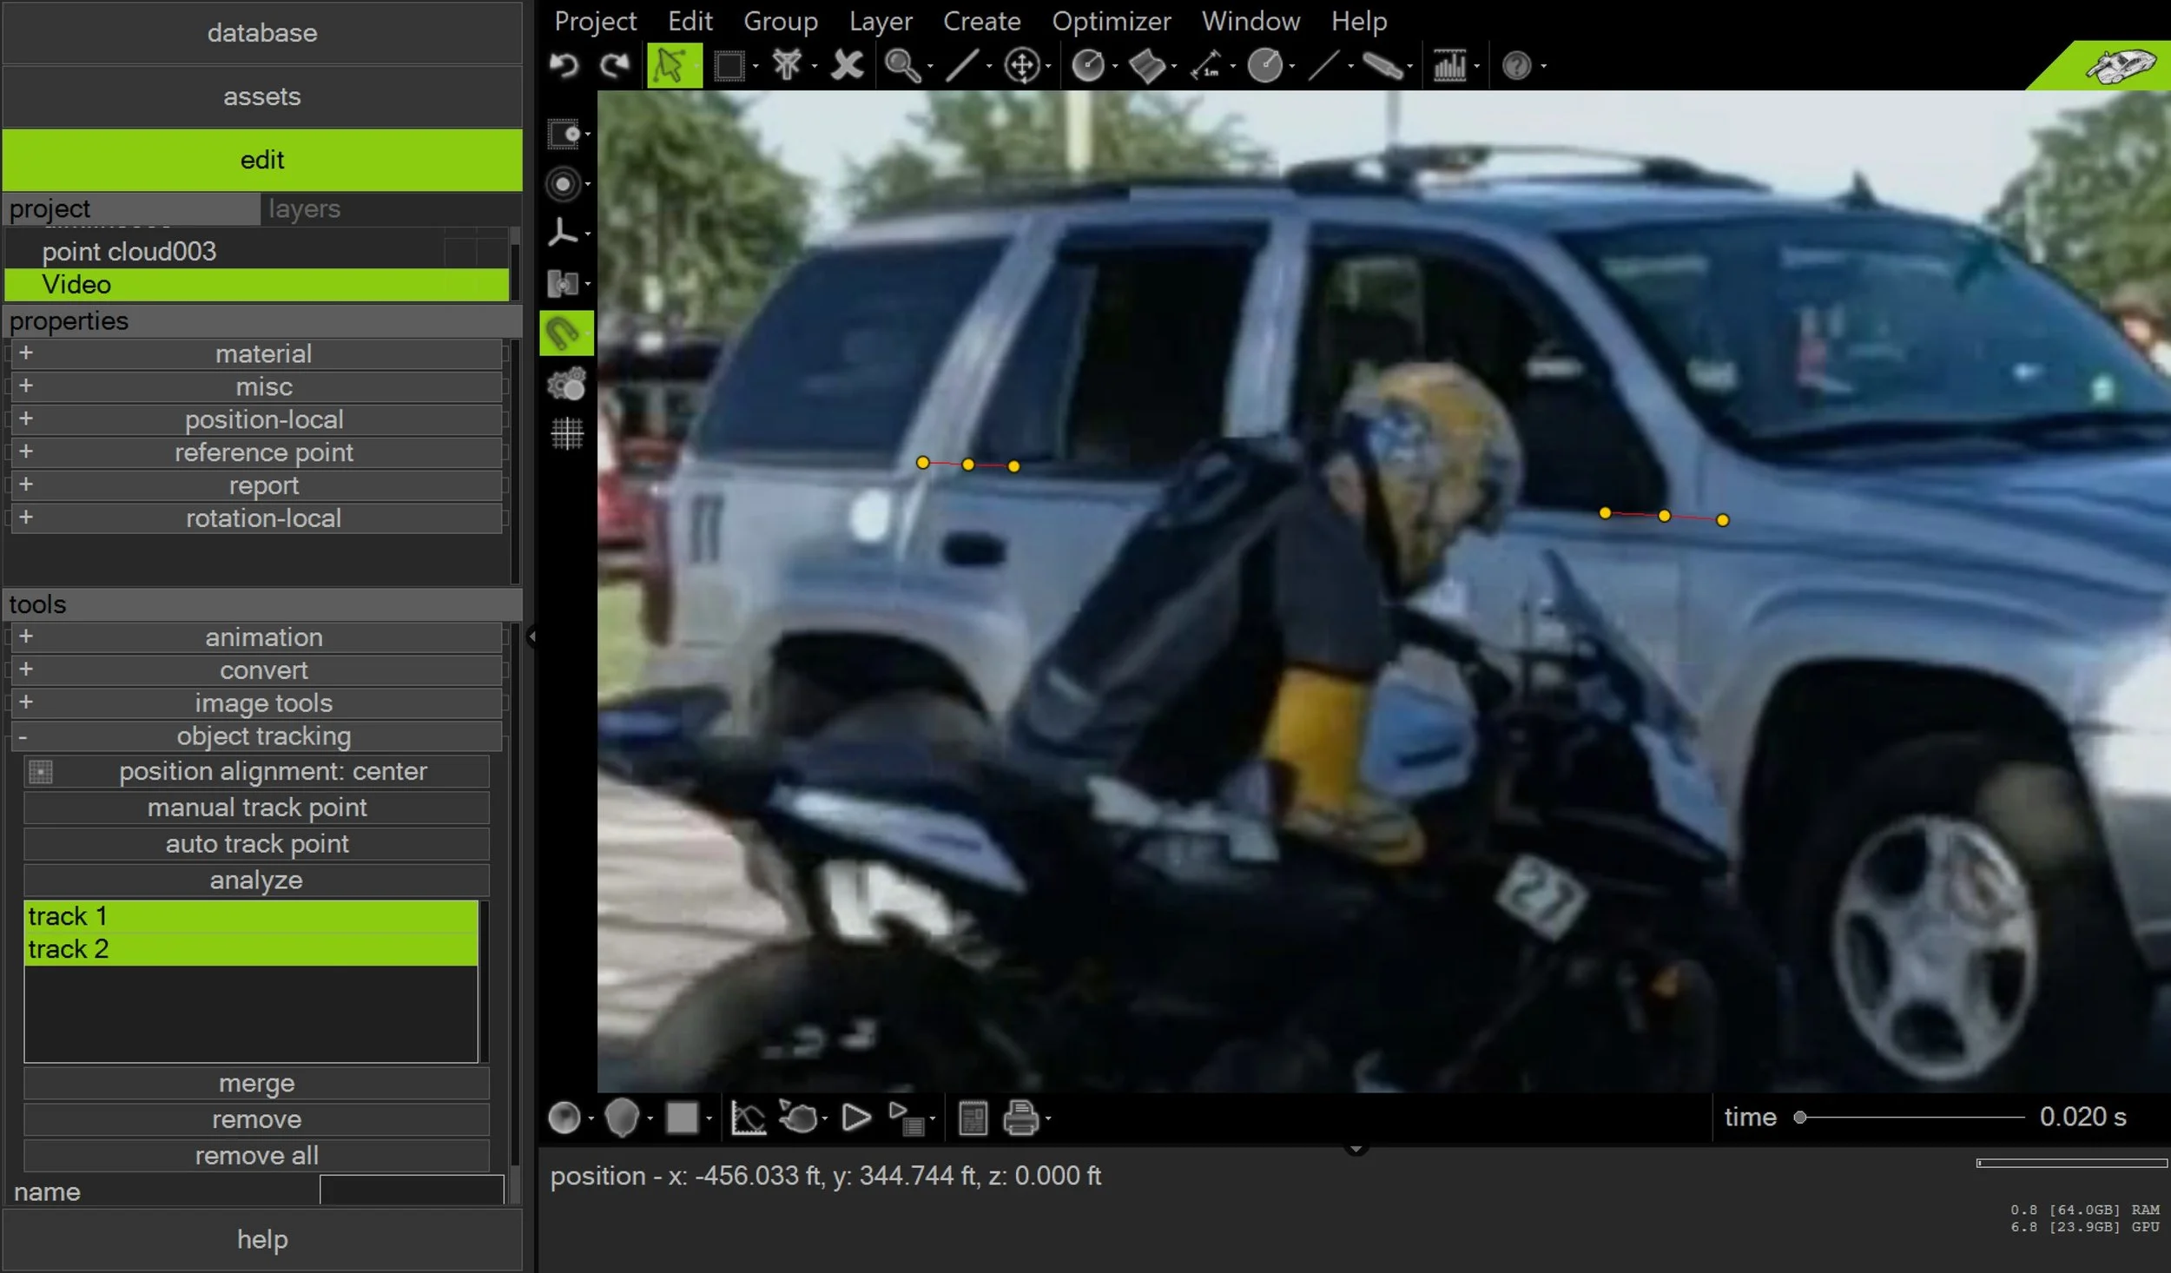Click the printer icon in bottom toolbar
This screenshot has height=1273, width=2171.
pyautogui.click(x=1021, y=1118)
